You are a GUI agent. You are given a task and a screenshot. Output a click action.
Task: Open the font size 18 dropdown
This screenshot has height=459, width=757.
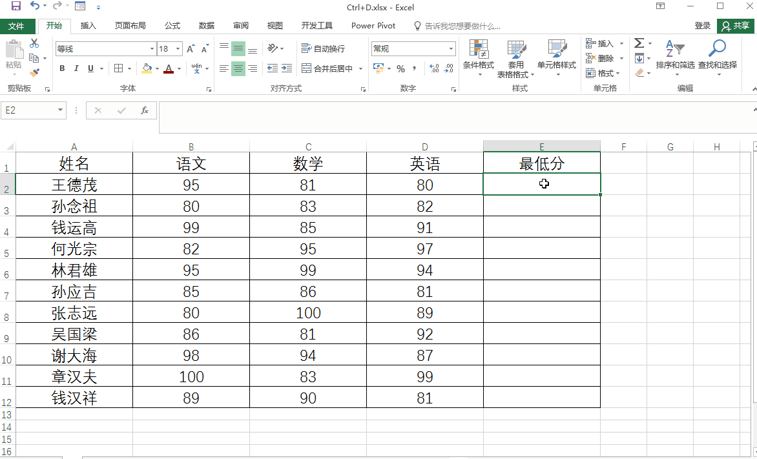point(178,49)
